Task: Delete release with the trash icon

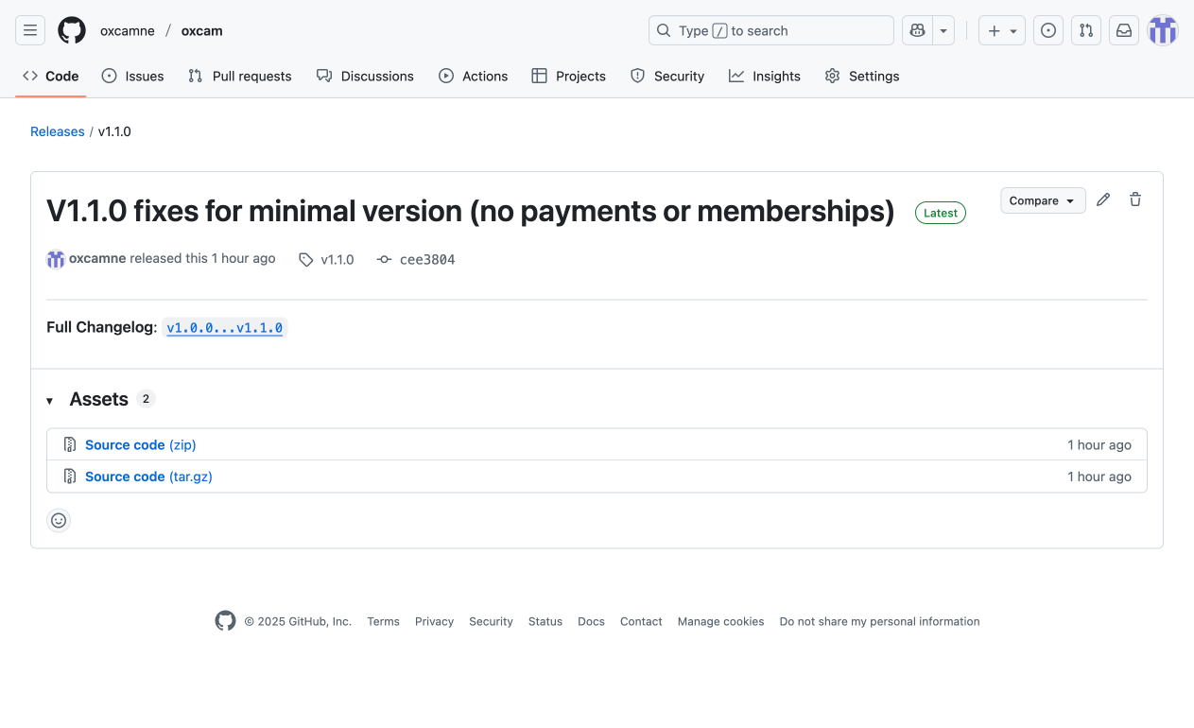Action: 1135,199
